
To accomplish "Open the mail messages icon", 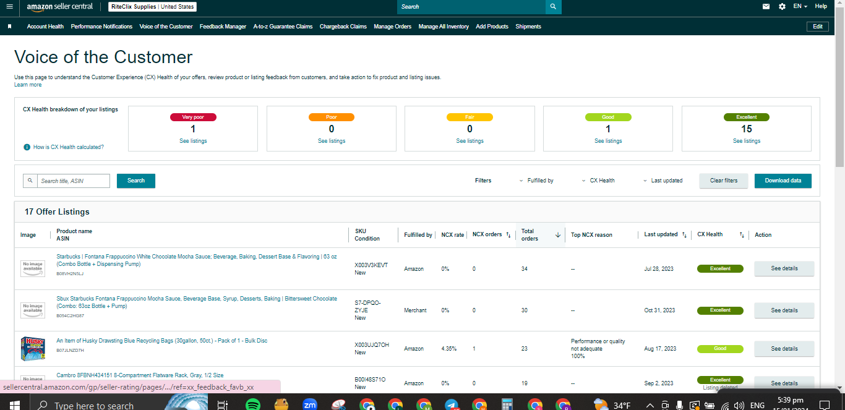I will (x=766, y=6).
